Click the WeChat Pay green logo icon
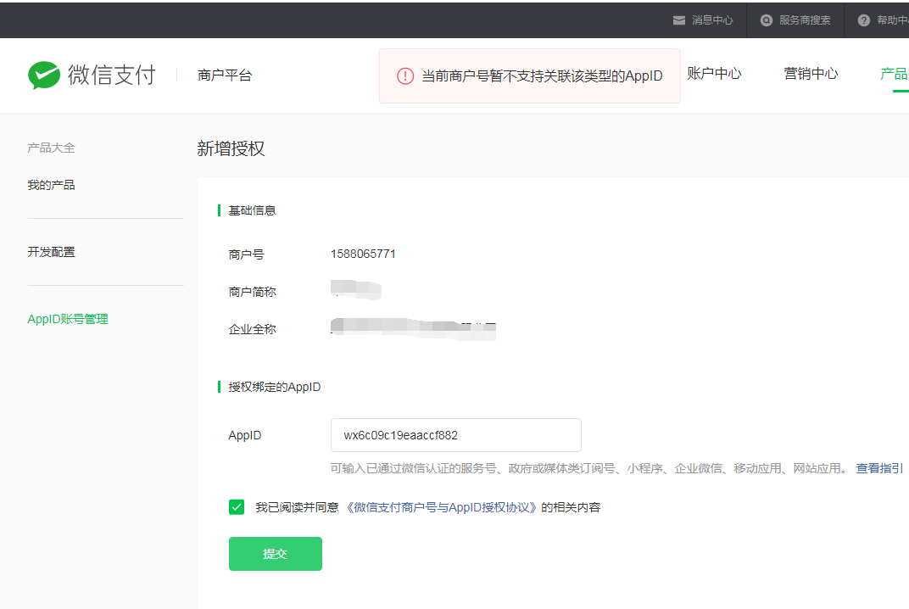 point(44,75)
